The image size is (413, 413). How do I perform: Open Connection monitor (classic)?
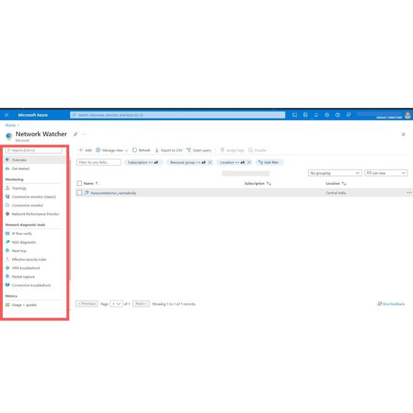(34, 196)
